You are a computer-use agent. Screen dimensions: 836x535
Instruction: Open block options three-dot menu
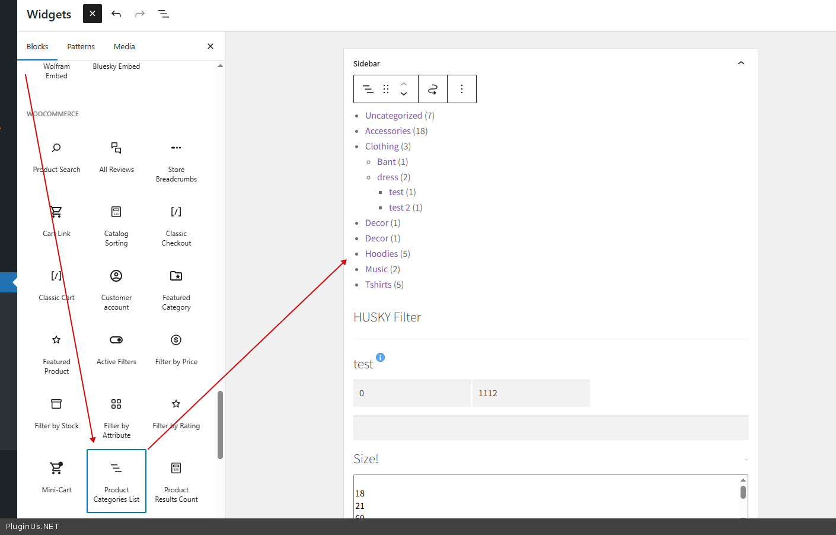point(462,89)
